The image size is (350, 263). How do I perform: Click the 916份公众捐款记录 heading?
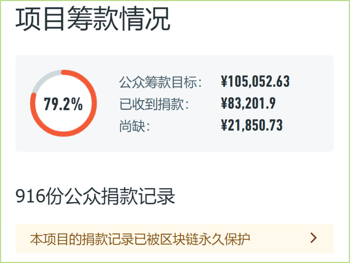click(x=95, y=196)
